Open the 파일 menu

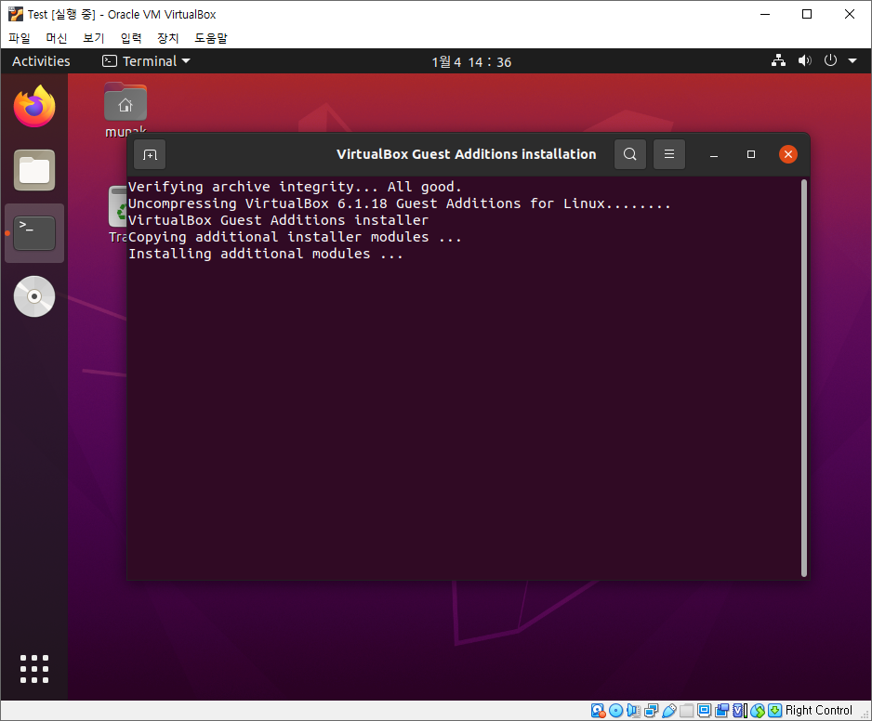click(x=20, y=38)
